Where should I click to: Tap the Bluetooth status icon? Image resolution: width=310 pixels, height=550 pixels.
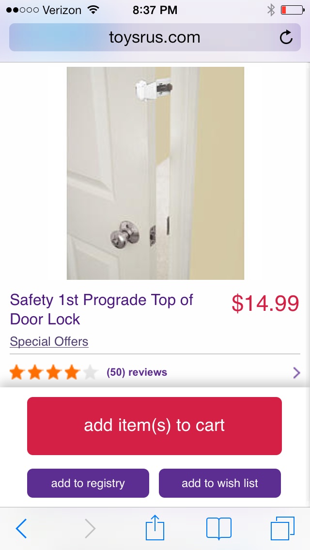(x=271, y=10)
